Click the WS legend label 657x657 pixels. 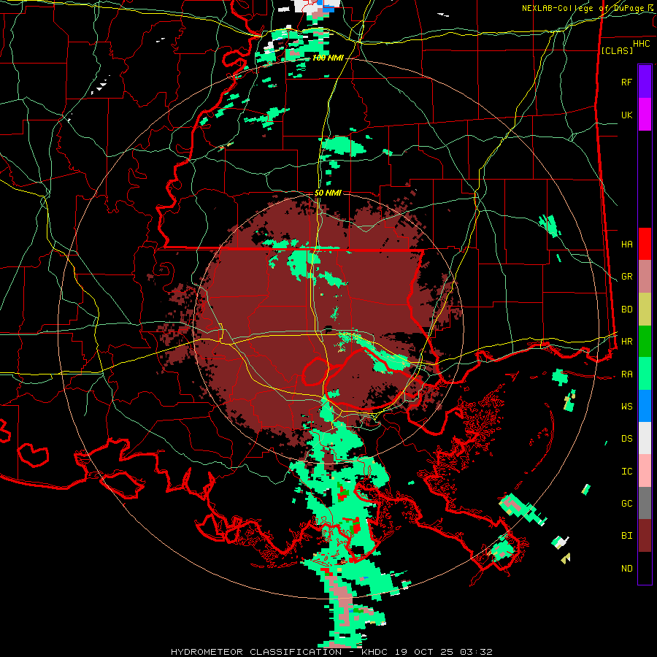(626, 407)
